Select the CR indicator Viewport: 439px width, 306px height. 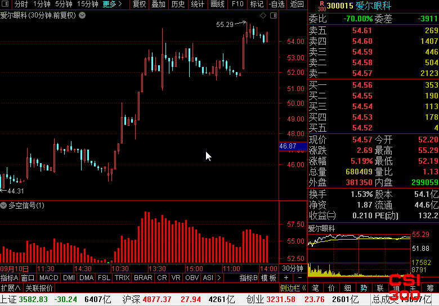(x=162, y=278)
